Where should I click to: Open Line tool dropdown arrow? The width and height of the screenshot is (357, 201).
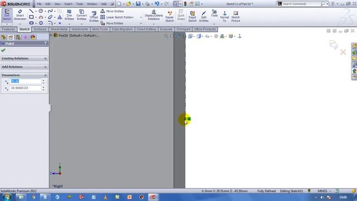click(x=36, y=11)
